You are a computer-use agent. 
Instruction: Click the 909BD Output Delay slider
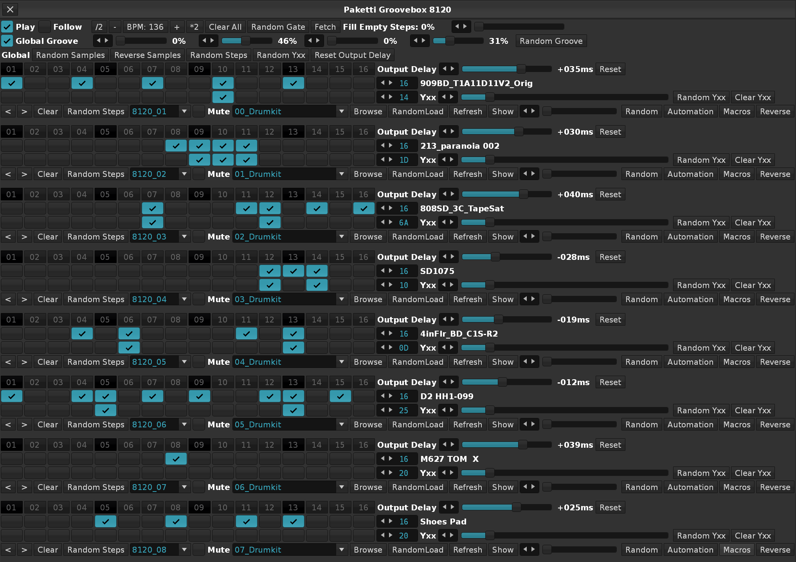[x=506, y=69]
